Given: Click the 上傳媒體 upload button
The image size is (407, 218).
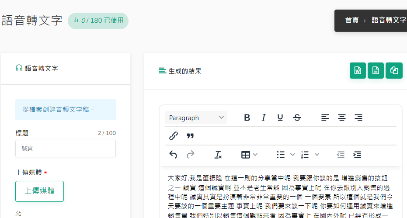Looking at the screenshot, I should tap(39, 191).
